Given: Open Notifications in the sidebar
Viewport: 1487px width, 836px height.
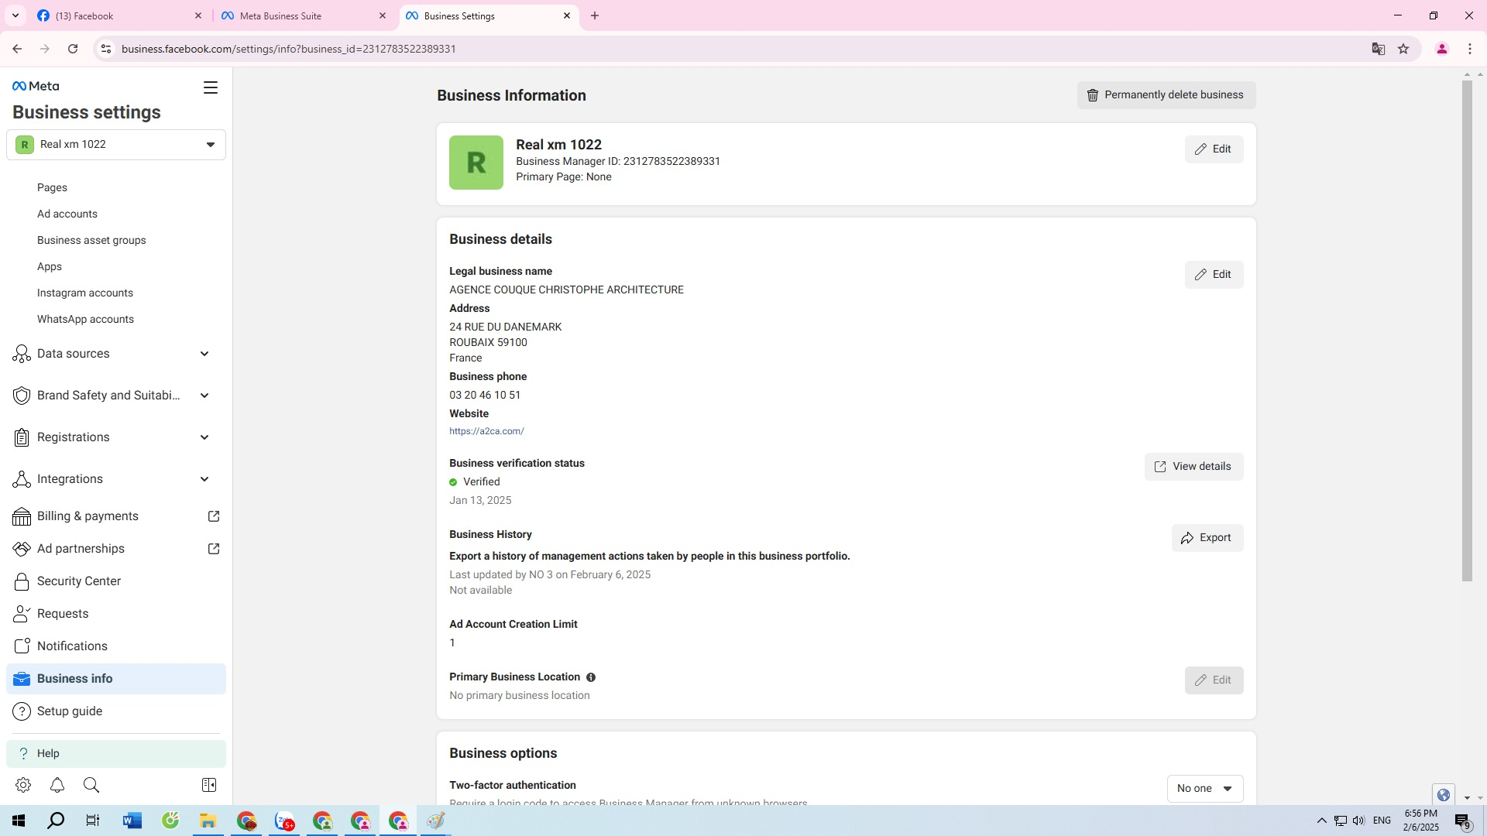Looking at the screenshot, I should [116, 646].
